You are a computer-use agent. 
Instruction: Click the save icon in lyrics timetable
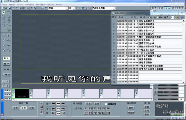tap(182, 18)
